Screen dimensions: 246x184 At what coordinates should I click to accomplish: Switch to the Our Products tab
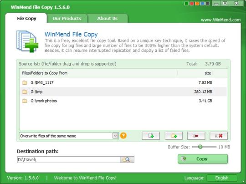[67, 18]
